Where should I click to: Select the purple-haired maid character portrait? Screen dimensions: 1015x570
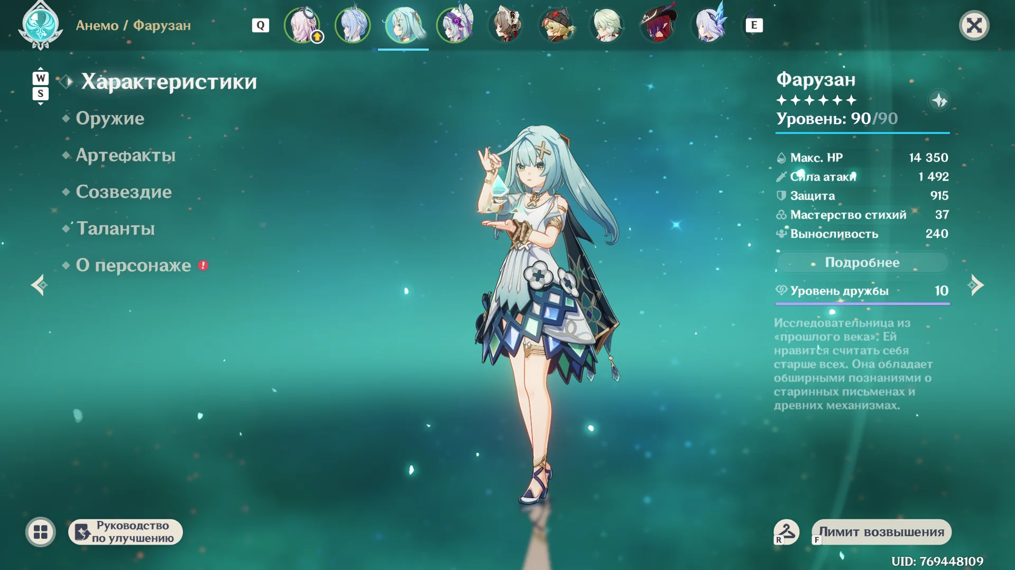coord(454,25)
